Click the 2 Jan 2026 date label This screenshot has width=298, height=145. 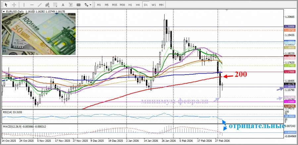(x=133, y=141)
